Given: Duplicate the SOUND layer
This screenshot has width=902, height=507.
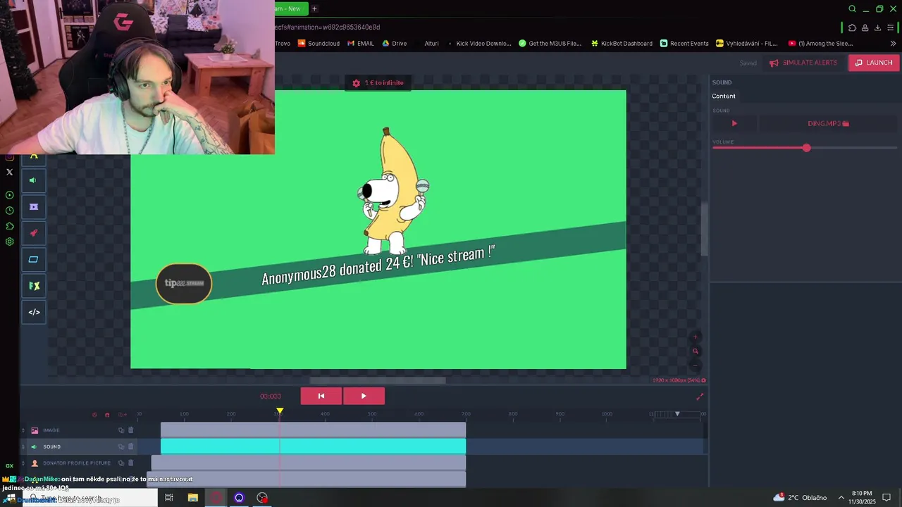Looking at the screenshot, I should [x=121, y=446].
